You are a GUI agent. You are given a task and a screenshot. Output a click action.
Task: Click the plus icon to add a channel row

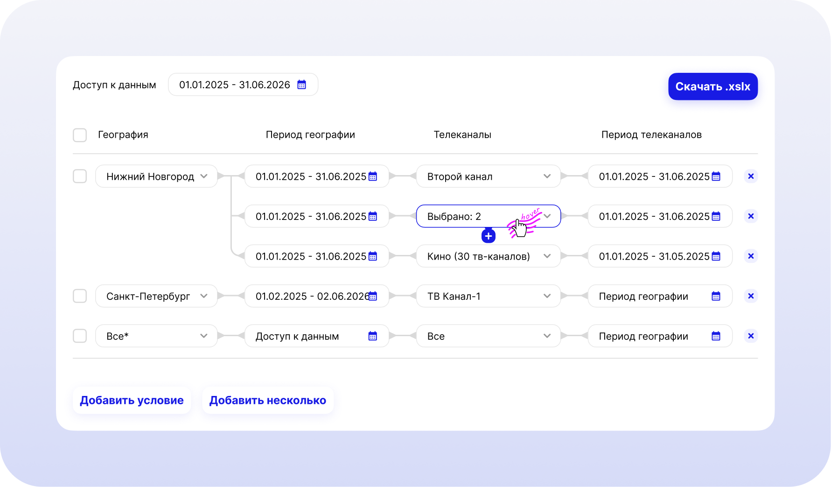click(488, 236)
